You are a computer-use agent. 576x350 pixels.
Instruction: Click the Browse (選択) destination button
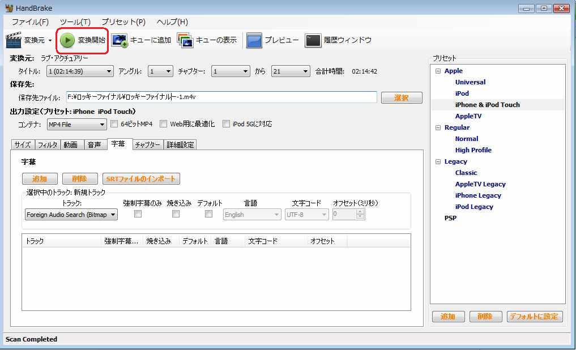coord(402,98)
